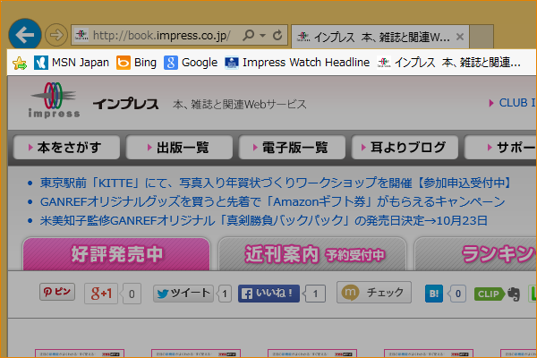Refresh the page with the reload icon
The width and height of the screenshot is (537, 358).
coord(277,35)
